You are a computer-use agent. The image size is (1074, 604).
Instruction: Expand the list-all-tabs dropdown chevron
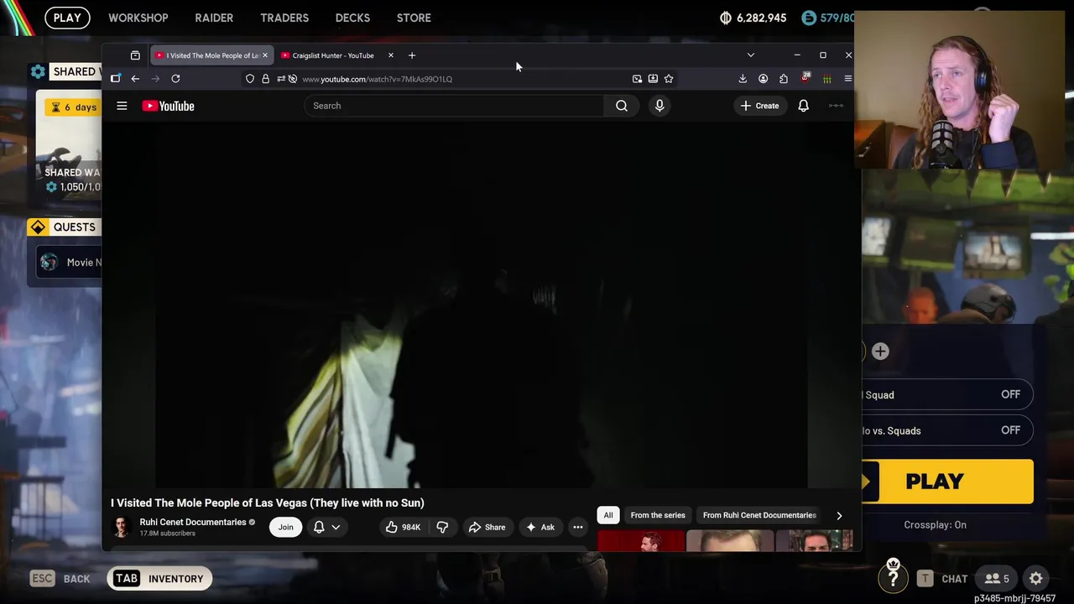750,55
